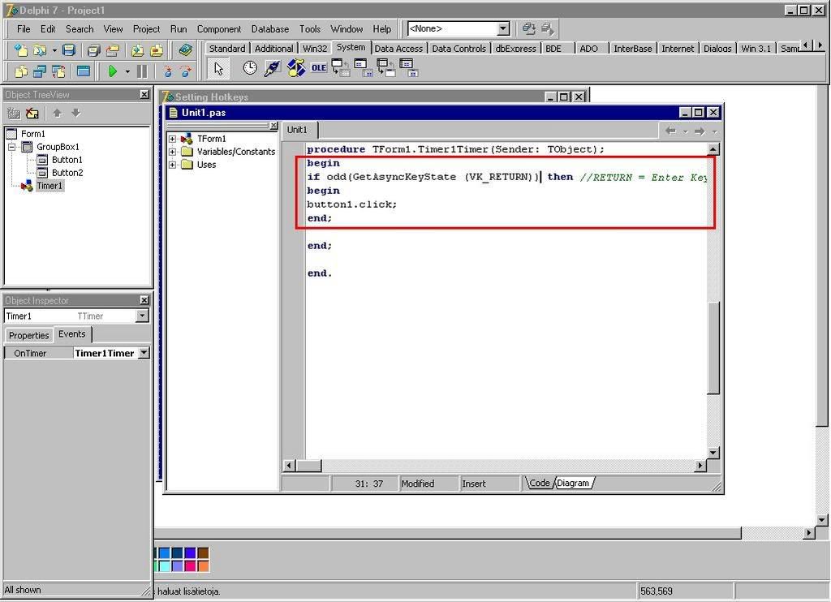Switch to the Data Access palette tab

[398, 49]
